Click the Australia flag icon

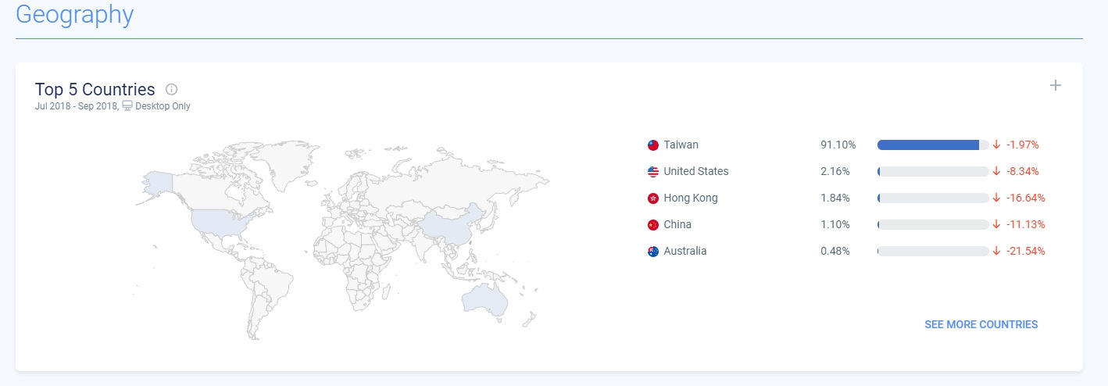(x=653, y=252)
